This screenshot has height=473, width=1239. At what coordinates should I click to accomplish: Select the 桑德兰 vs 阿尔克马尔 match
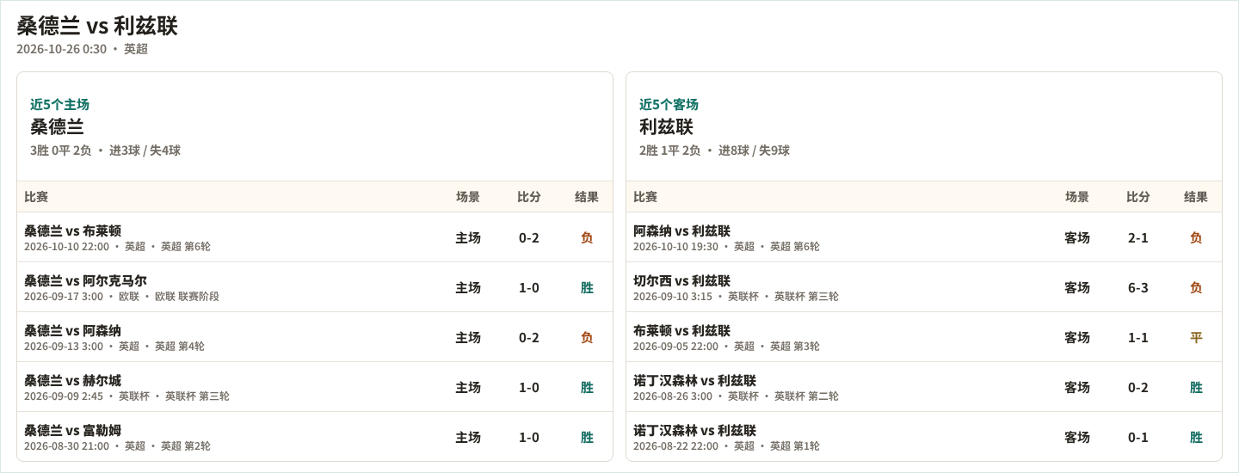[315, 287]
